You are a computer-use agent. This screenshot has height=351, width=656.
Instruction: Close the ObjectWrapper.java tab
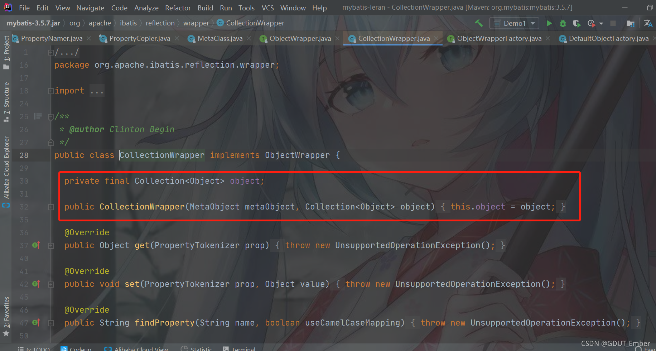(x=337, y=38)
